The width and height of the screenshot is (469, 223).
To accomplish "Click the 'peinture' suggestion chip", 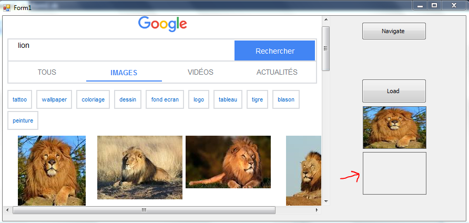I will click(23, 120).
